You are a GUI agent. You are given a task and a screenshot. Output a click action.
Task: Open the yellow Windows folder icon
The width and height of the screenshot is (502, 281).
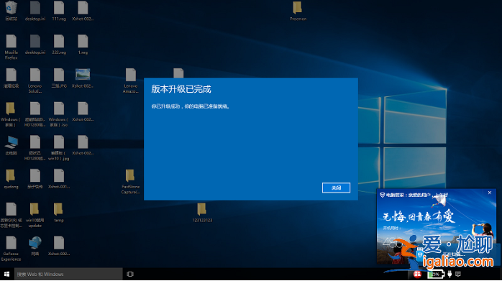pyautogui.click(x=11, y=109)
